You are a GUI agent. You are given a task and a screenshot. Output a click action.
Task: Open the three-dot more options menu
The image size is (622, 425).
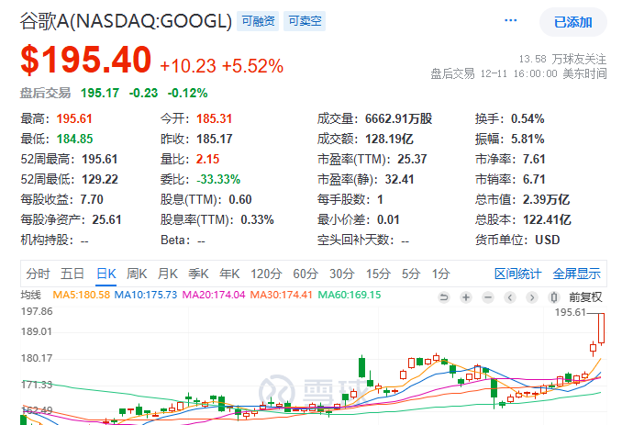pos(510,20)
